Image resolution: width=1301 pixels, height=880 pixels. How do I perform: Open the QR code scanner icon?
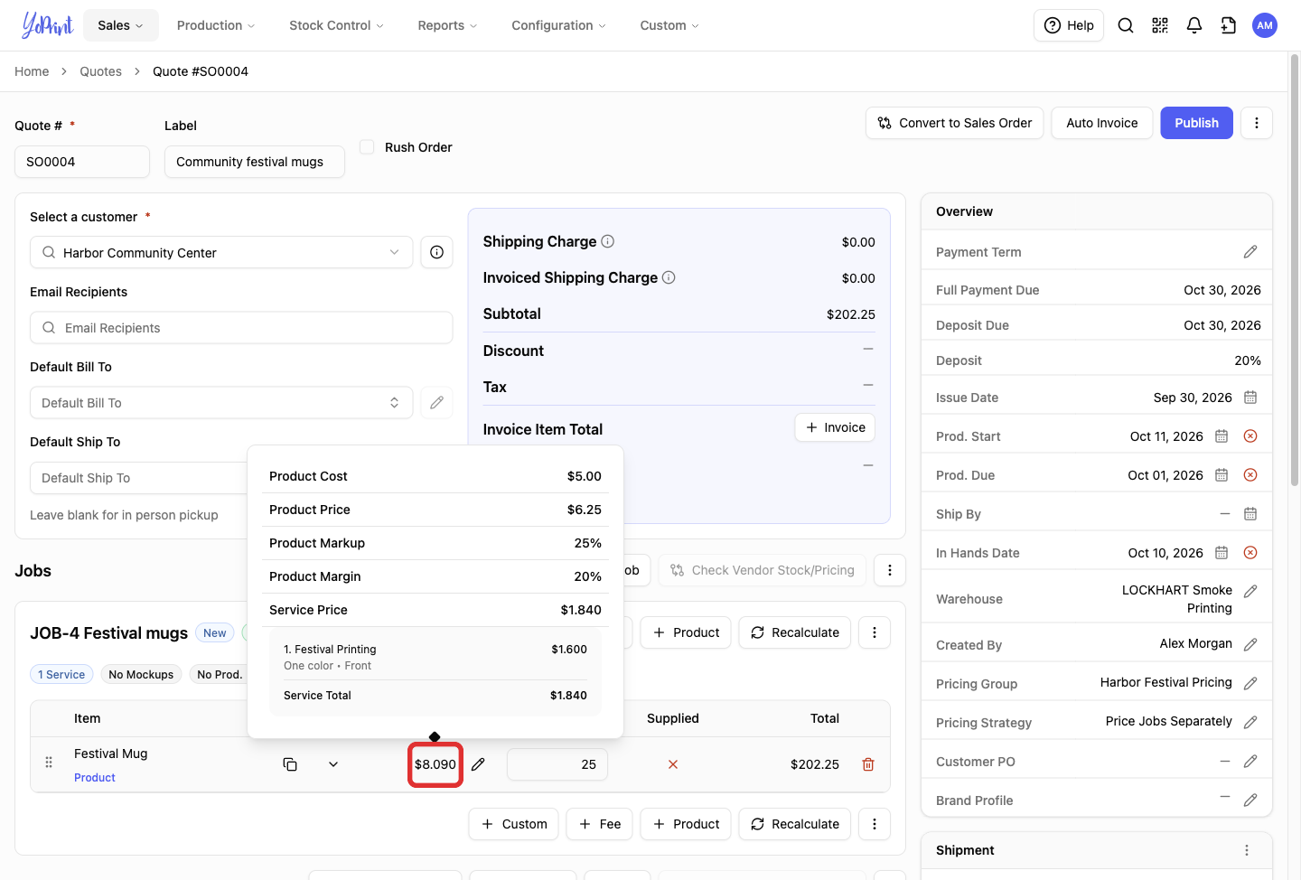point(1160,25)
